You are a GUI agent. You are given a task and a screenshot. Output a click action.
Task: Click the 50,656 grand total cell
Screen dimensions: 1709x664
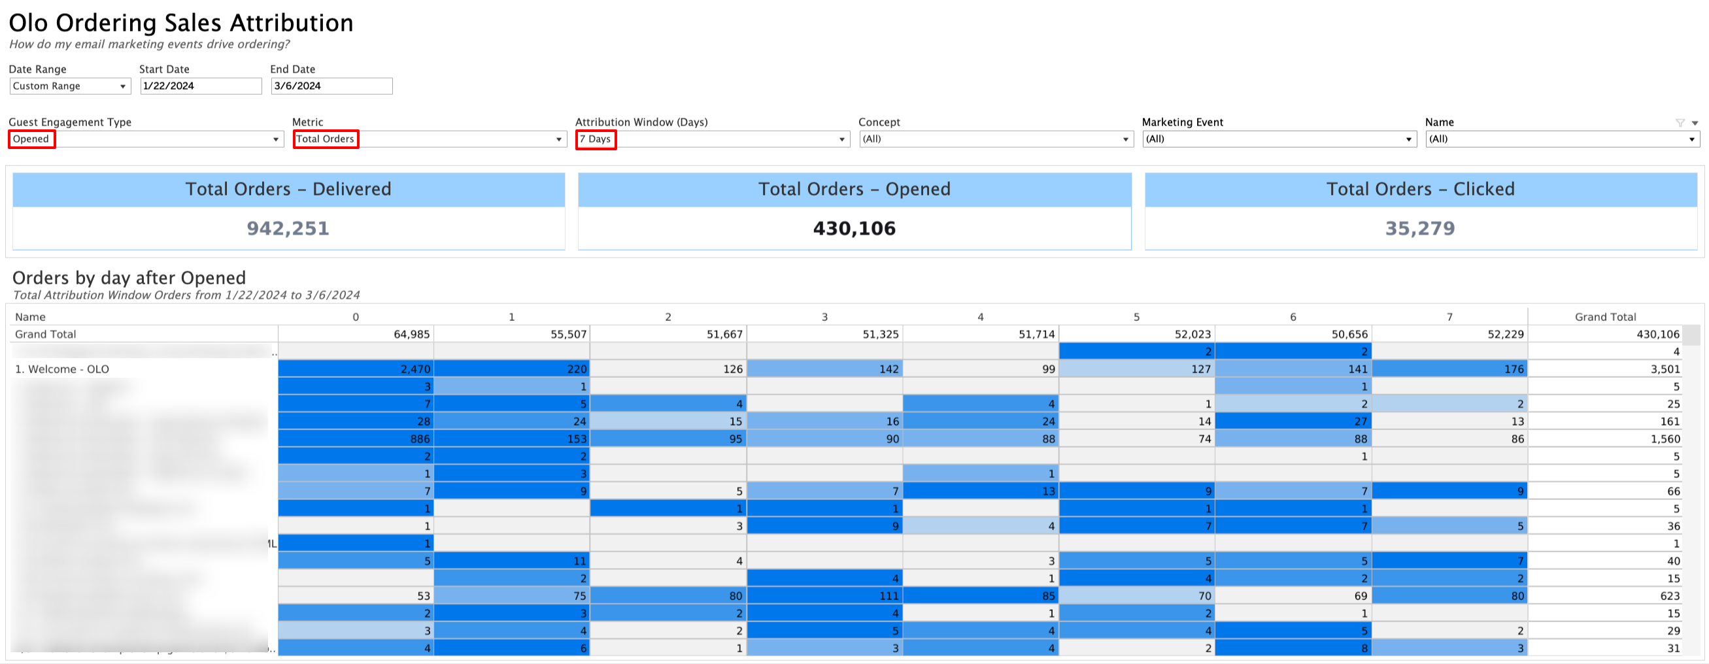pyautogui.click(x=1293, y=335)
